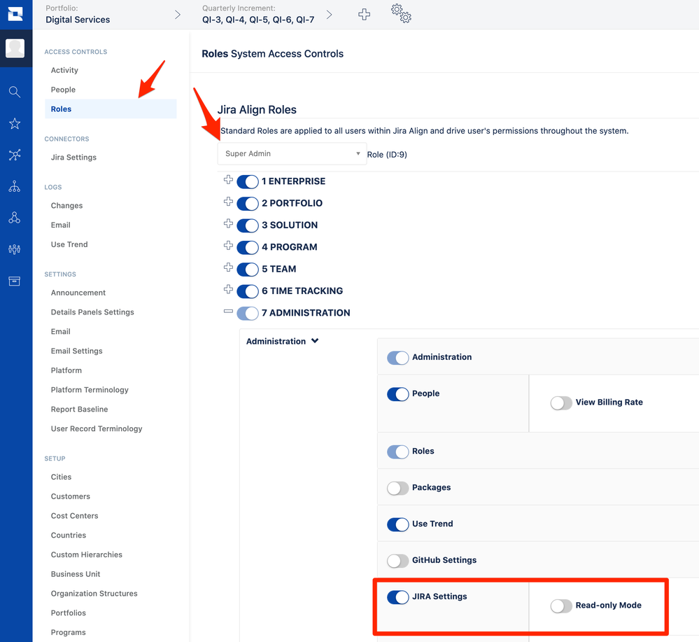Expand 4 PROGRAM with plus icon
This screenshot has width=699, height=642.
click(228, 245)
